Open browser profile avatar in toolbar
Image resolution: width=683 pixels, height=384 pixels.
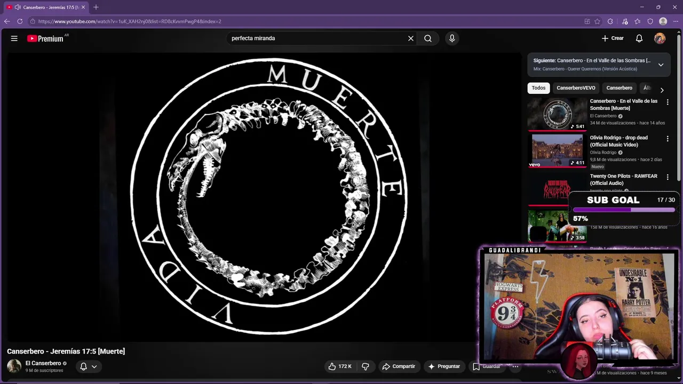pyautogui.click(x=663, y=21)
